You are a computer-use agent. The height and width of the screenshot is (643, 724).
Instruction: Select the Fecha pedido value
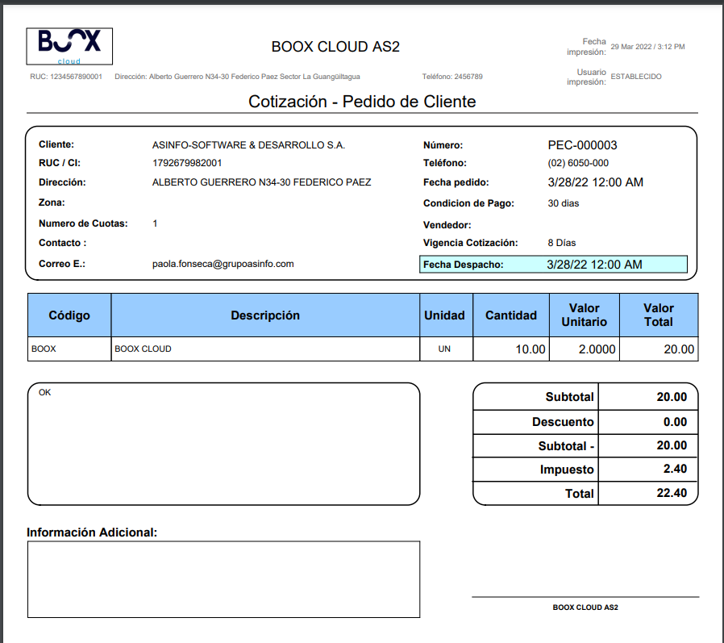coord(595,182)
